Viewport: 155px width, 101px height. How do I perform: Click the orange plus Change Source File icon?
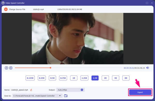point(6,9)
